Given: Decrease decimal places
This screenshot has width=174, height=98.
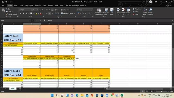Looking at the screenshot, I should [x=92, y=13].
